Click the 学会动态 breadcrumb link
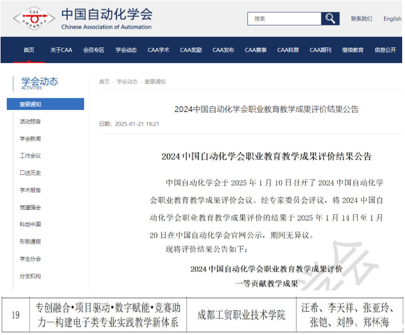The width and height of the screenshot is (405, 335). click(x=127, y=82)
